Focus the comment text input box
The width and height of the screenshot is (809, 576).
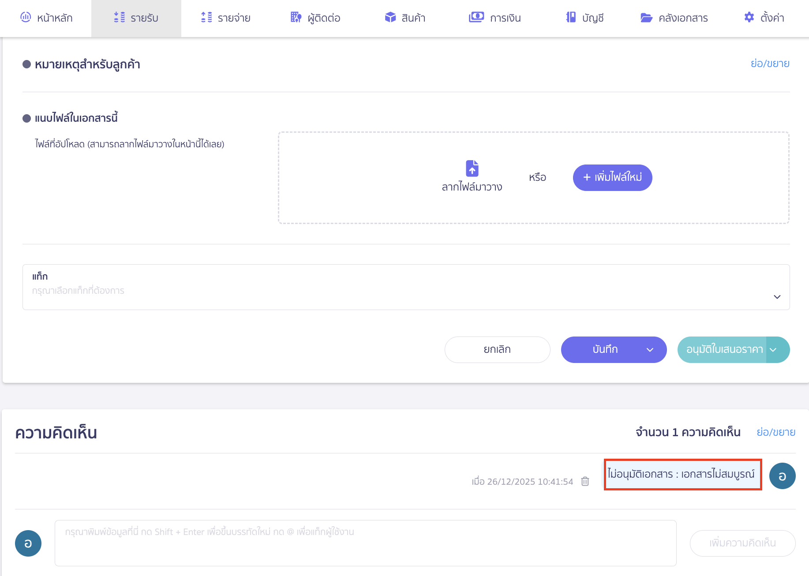click(365, 543)
